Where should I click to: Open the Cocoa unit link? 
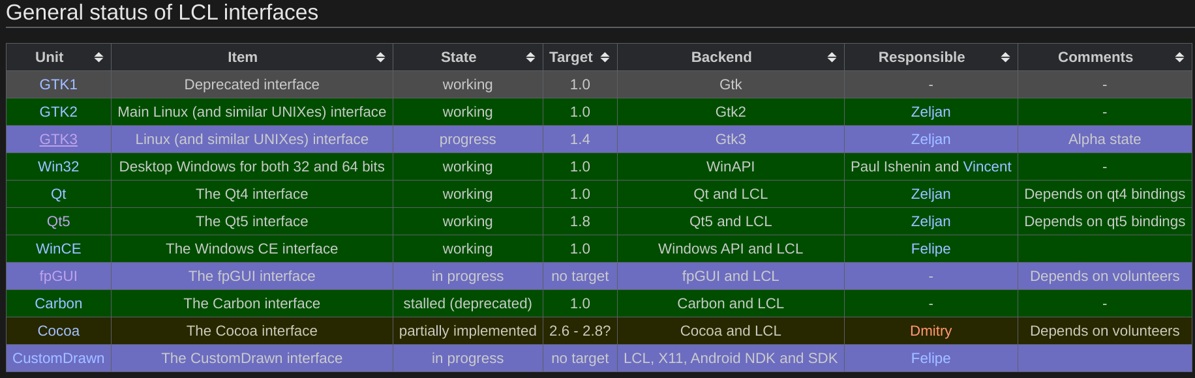(x=59, y=331)
